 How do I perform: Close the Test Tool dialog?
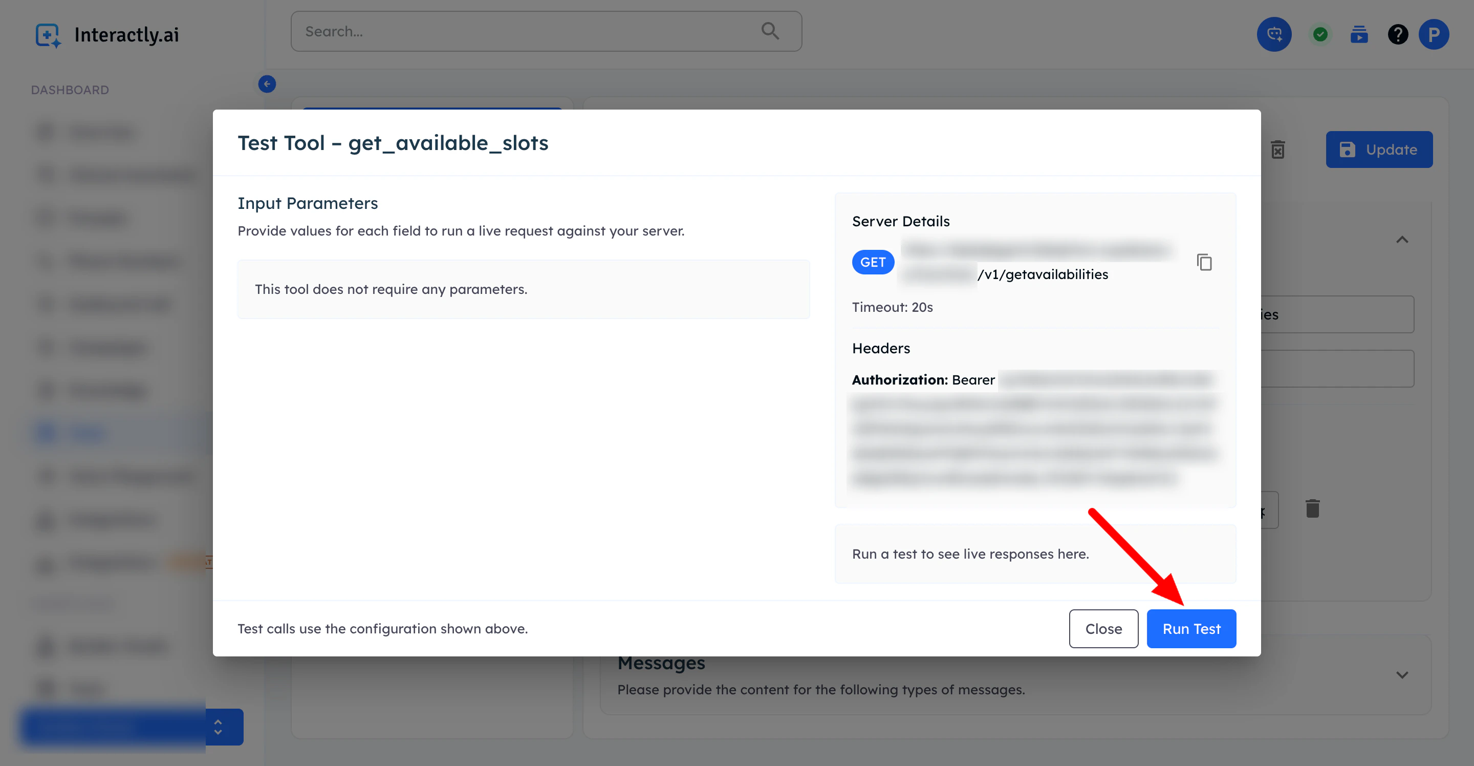[1102, 629]
